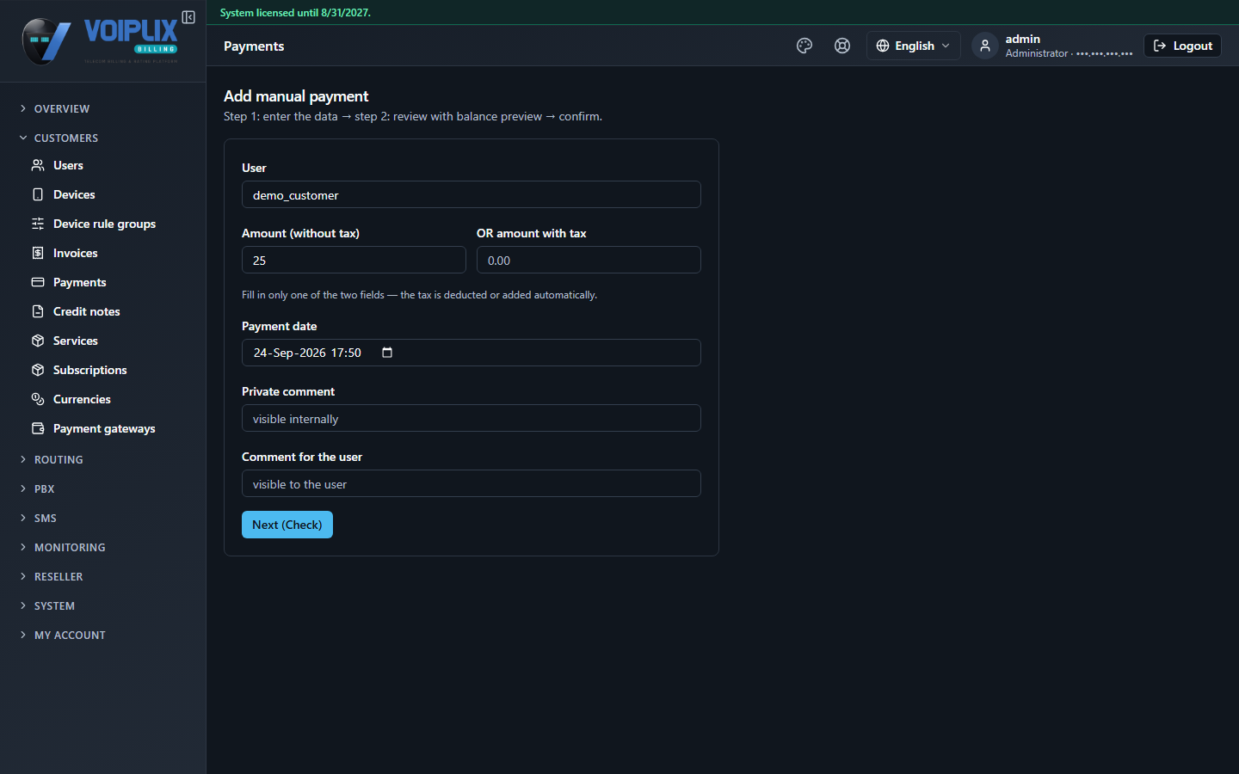Click the Payment date field

click(x=472, y=353)
